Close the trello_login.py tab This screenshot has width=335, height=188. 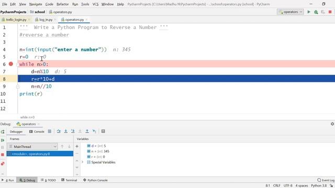pos(29,20)
